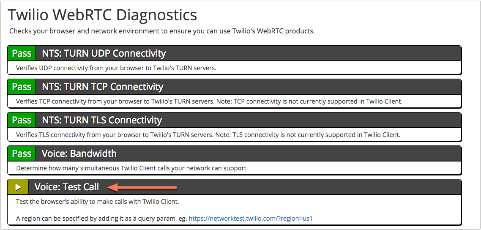This screenshot has width=481, height=230.
Task: Click the Twilio WebRTC Diagnostics heading
Action: pos(102,15)
